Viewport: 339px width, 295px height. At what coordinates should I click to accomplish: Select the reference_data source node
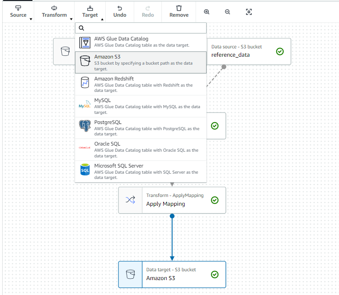point(249,51)
